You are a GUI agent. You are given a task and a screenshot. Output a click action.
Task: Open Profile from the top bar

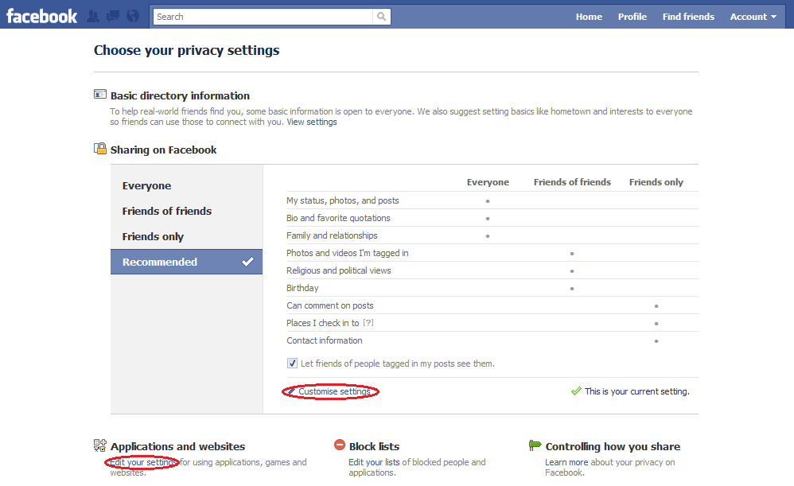tap(632, 17)
